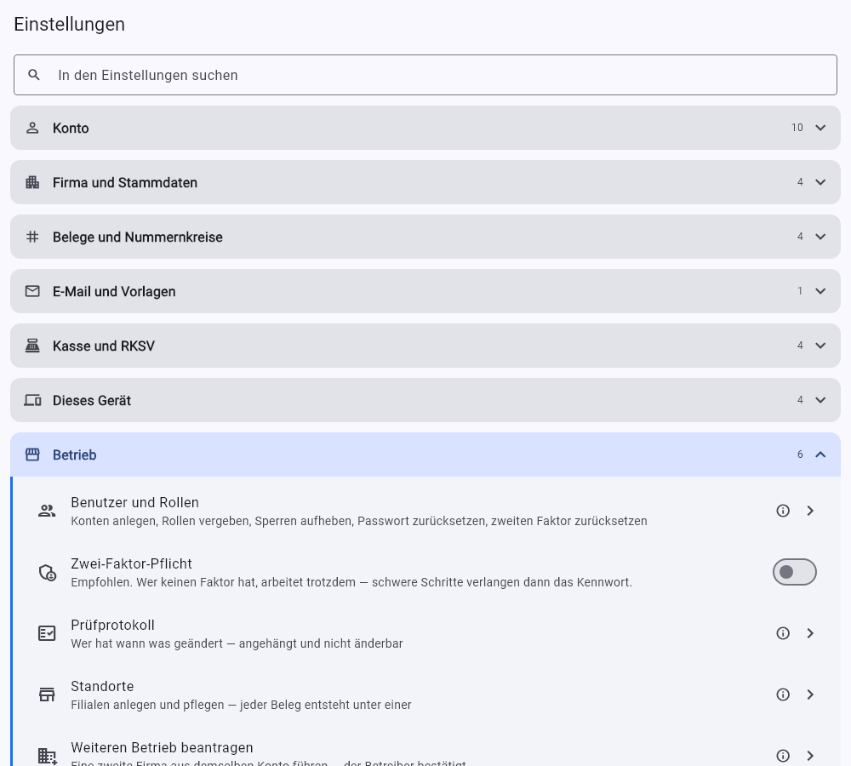This screenshot has height=766, width=851.
Task: Click the Belege und Nummernkreise hash icon
Action: click(x=32, y=237)
